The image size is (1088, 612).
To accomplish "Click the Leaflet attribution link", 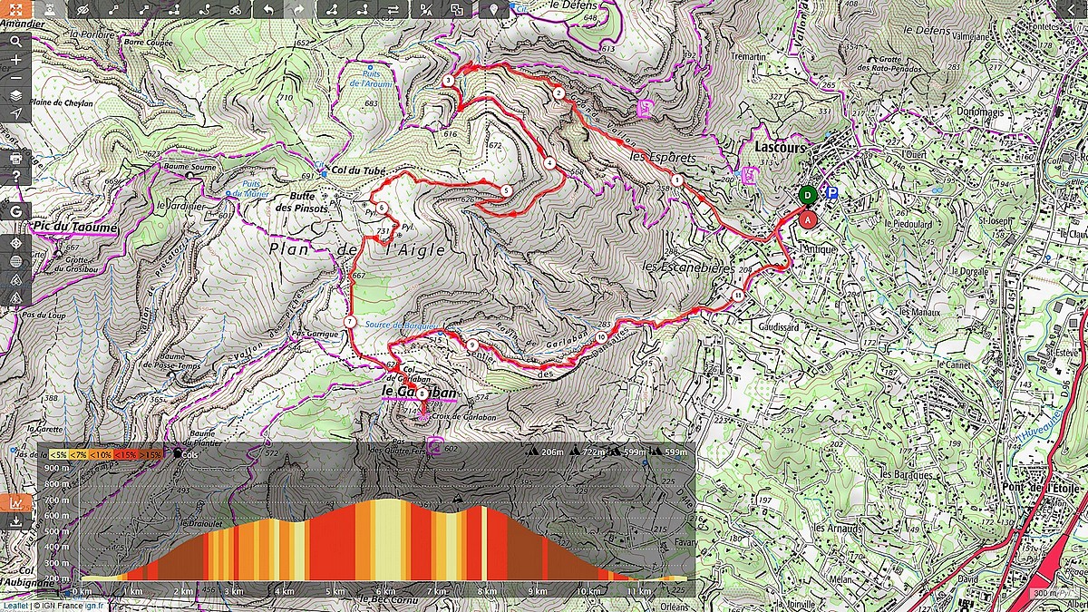I will click(15, 606).
